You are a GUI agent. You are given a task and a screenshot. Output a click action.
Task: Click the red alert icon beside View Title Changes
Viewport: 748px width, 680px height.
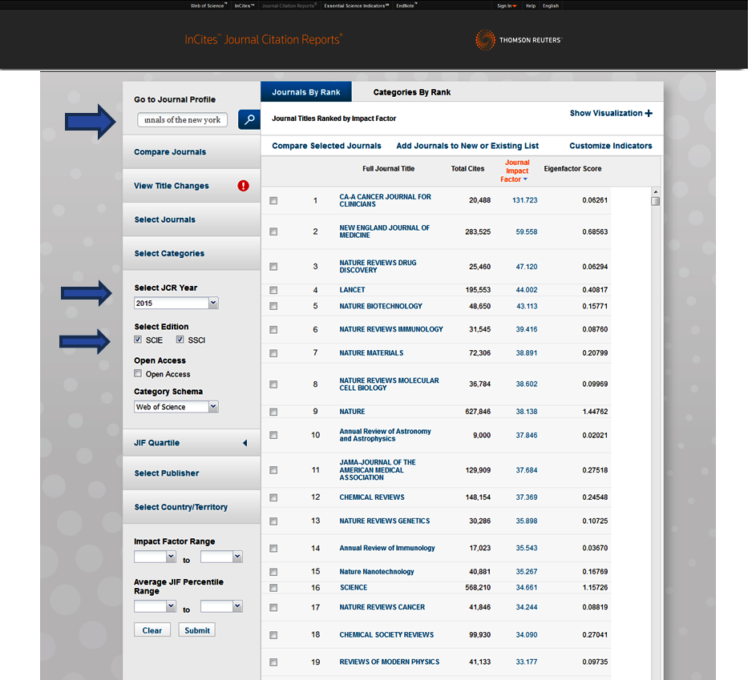tap(243, 186)
